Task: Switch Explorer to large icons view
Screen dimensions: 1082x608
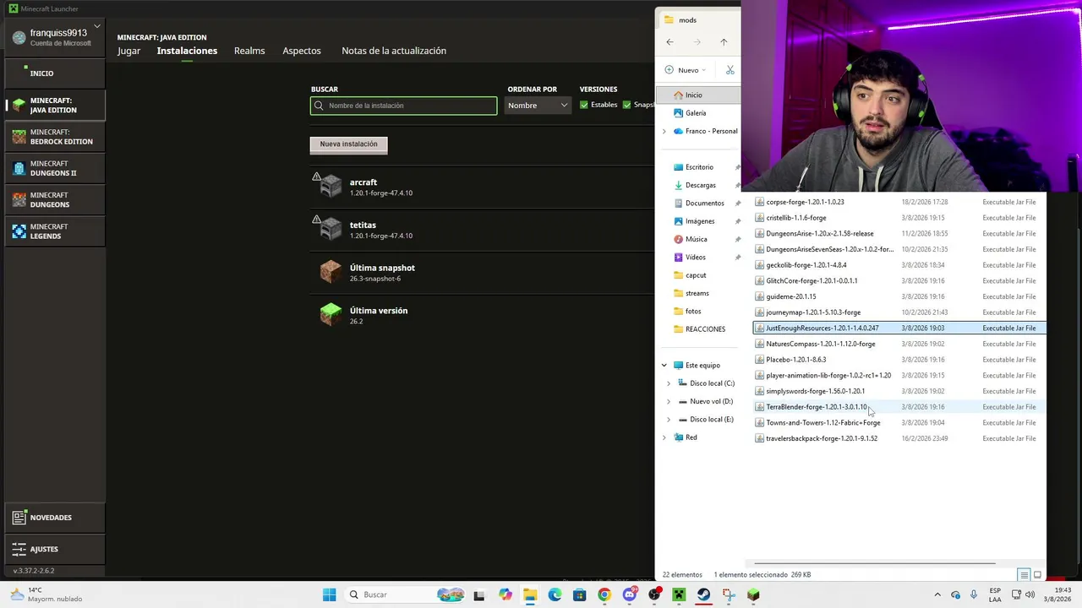Action: pyautogui.click(x=1037, y=575)
